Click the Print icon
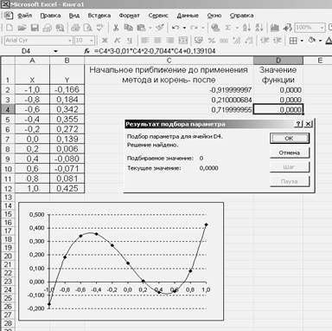This screenshot has width=332, height=331. tap(75, 28)
